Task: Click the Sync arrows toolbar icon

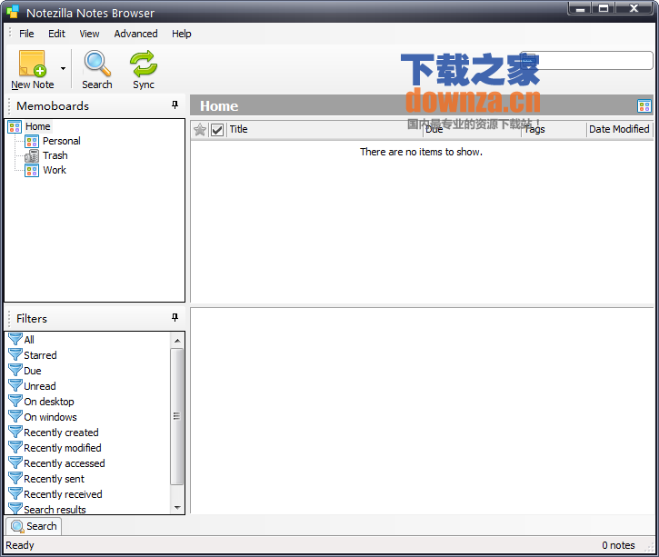Action: coord(144,64)
